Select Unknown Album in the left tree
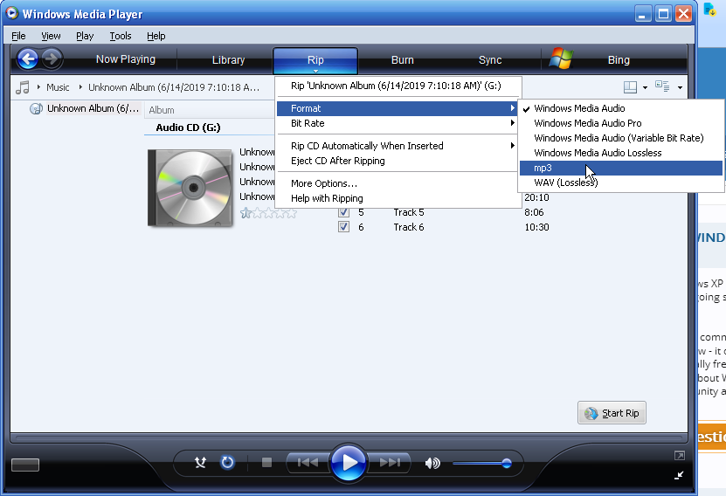This screenshot has height=496, width=726. (x=93, y=109)
